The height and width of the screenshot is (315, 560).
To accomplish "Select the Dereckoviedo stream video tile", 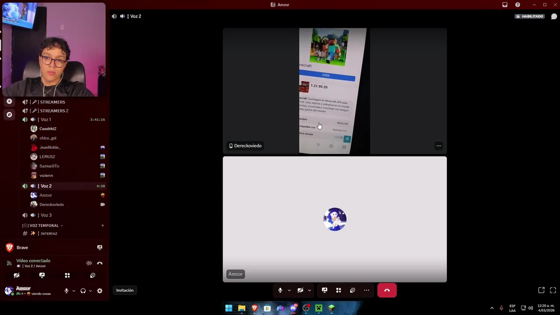I will coord(335,91).
